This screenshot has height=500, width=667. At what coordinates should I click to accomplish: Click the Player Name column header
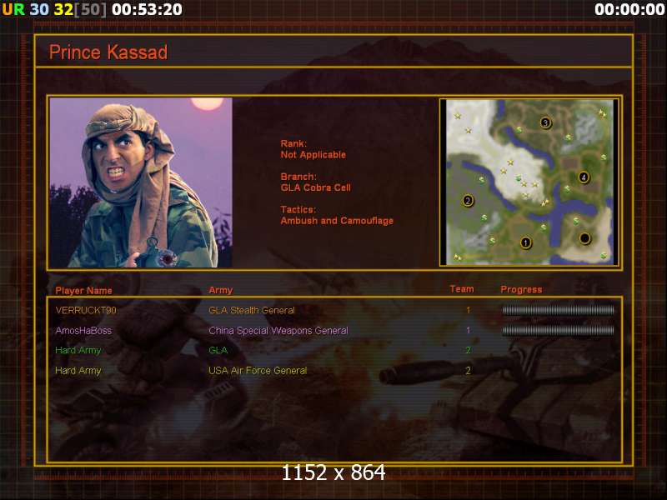click(x=84, y=290)
